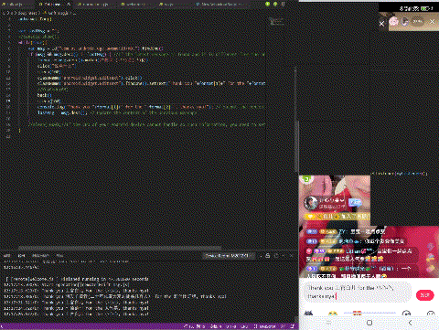Follow the streamer using the blue button

[x=355, y=202]
